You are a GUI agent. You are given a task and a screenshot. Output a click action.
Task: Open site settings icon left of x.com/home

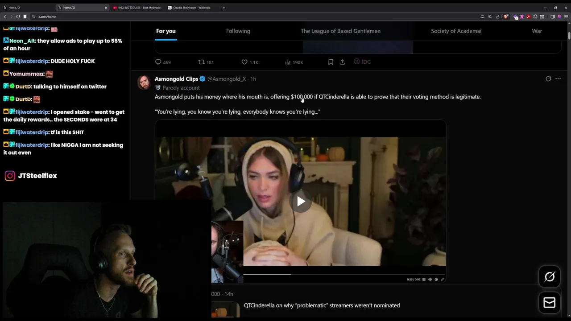pos(33,16)
